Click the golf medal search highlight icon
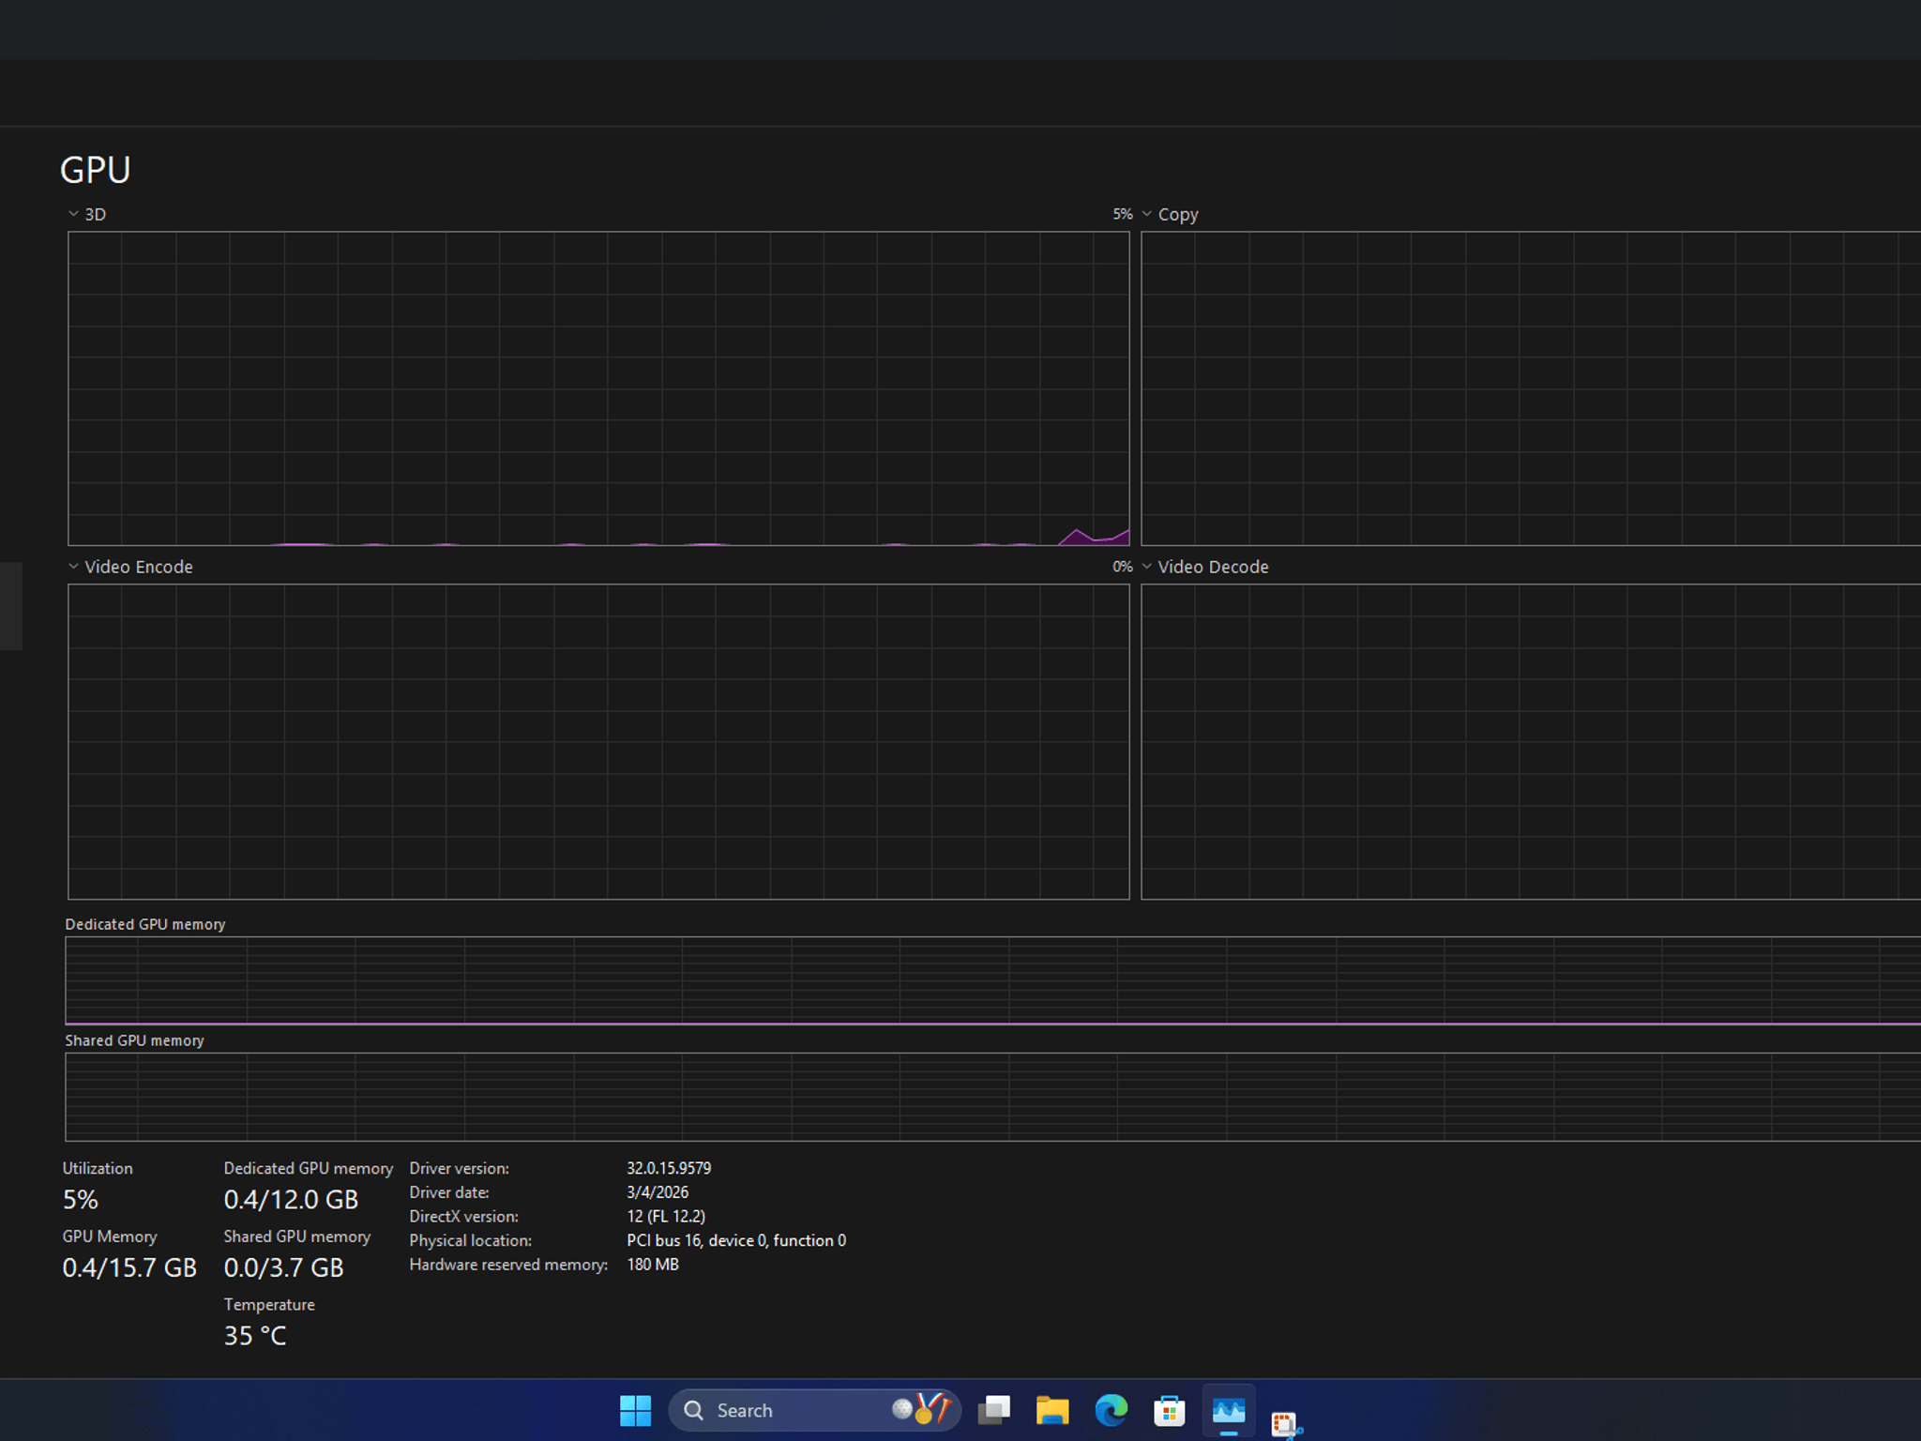The height and width of the screenshot is (1441, 1921). tap(922, 1409)
